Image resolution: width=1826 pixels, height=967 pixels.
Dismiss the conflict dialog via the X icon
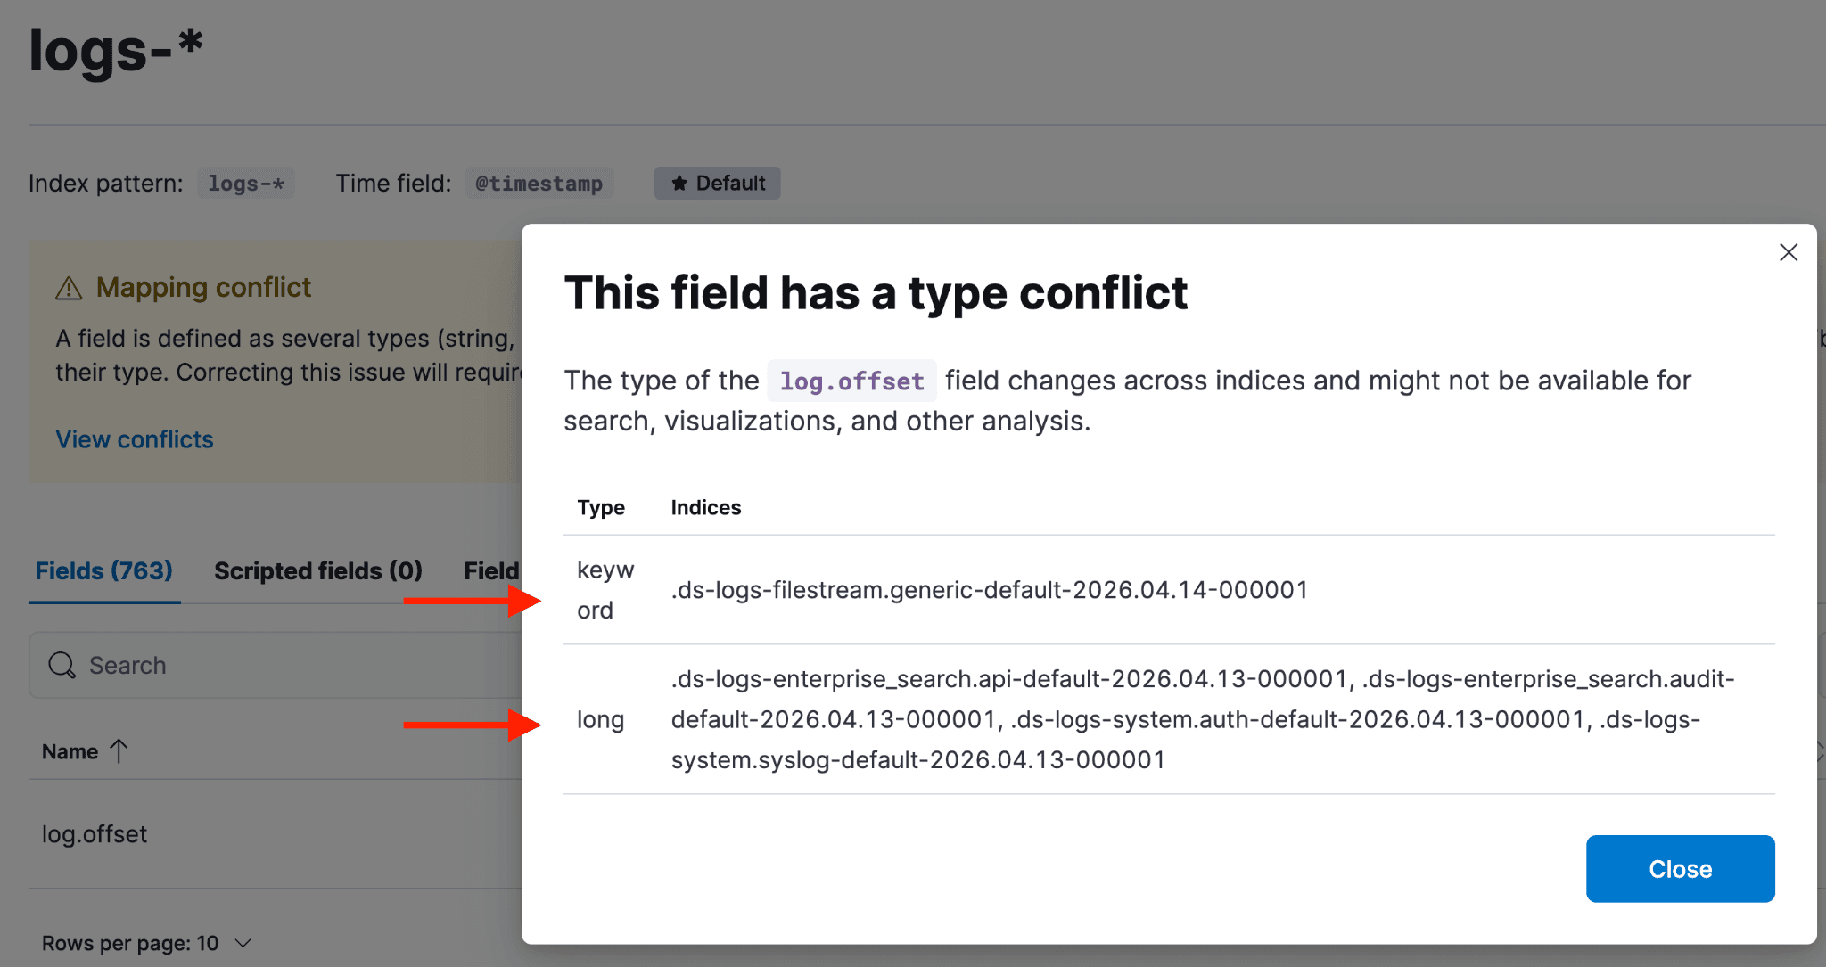coord(1789,252)
